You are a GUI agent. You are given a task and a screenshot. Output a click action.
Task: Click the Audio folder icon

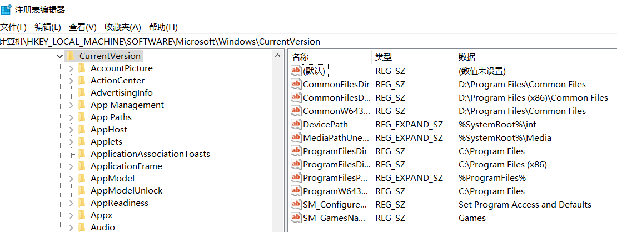(x=82, y=228)
